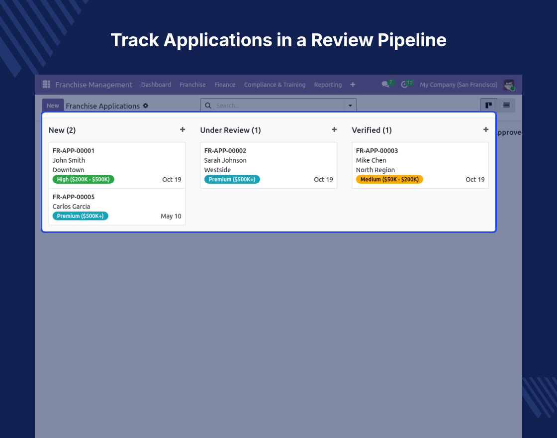Click Premium ($500K+) badge on Carlos Garcia card

(80, 216)
